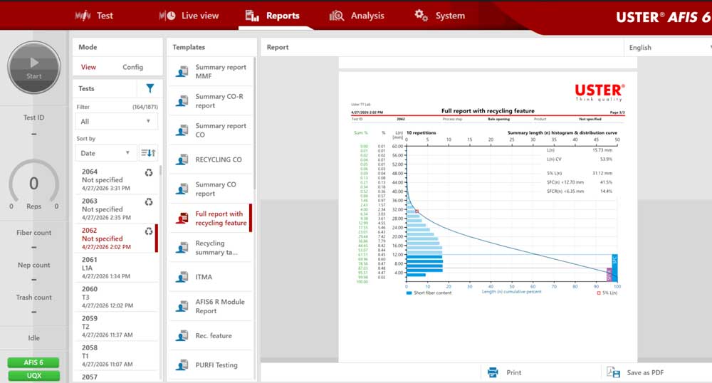
Task: Open the English language dropdown
Action: (668, 47)
